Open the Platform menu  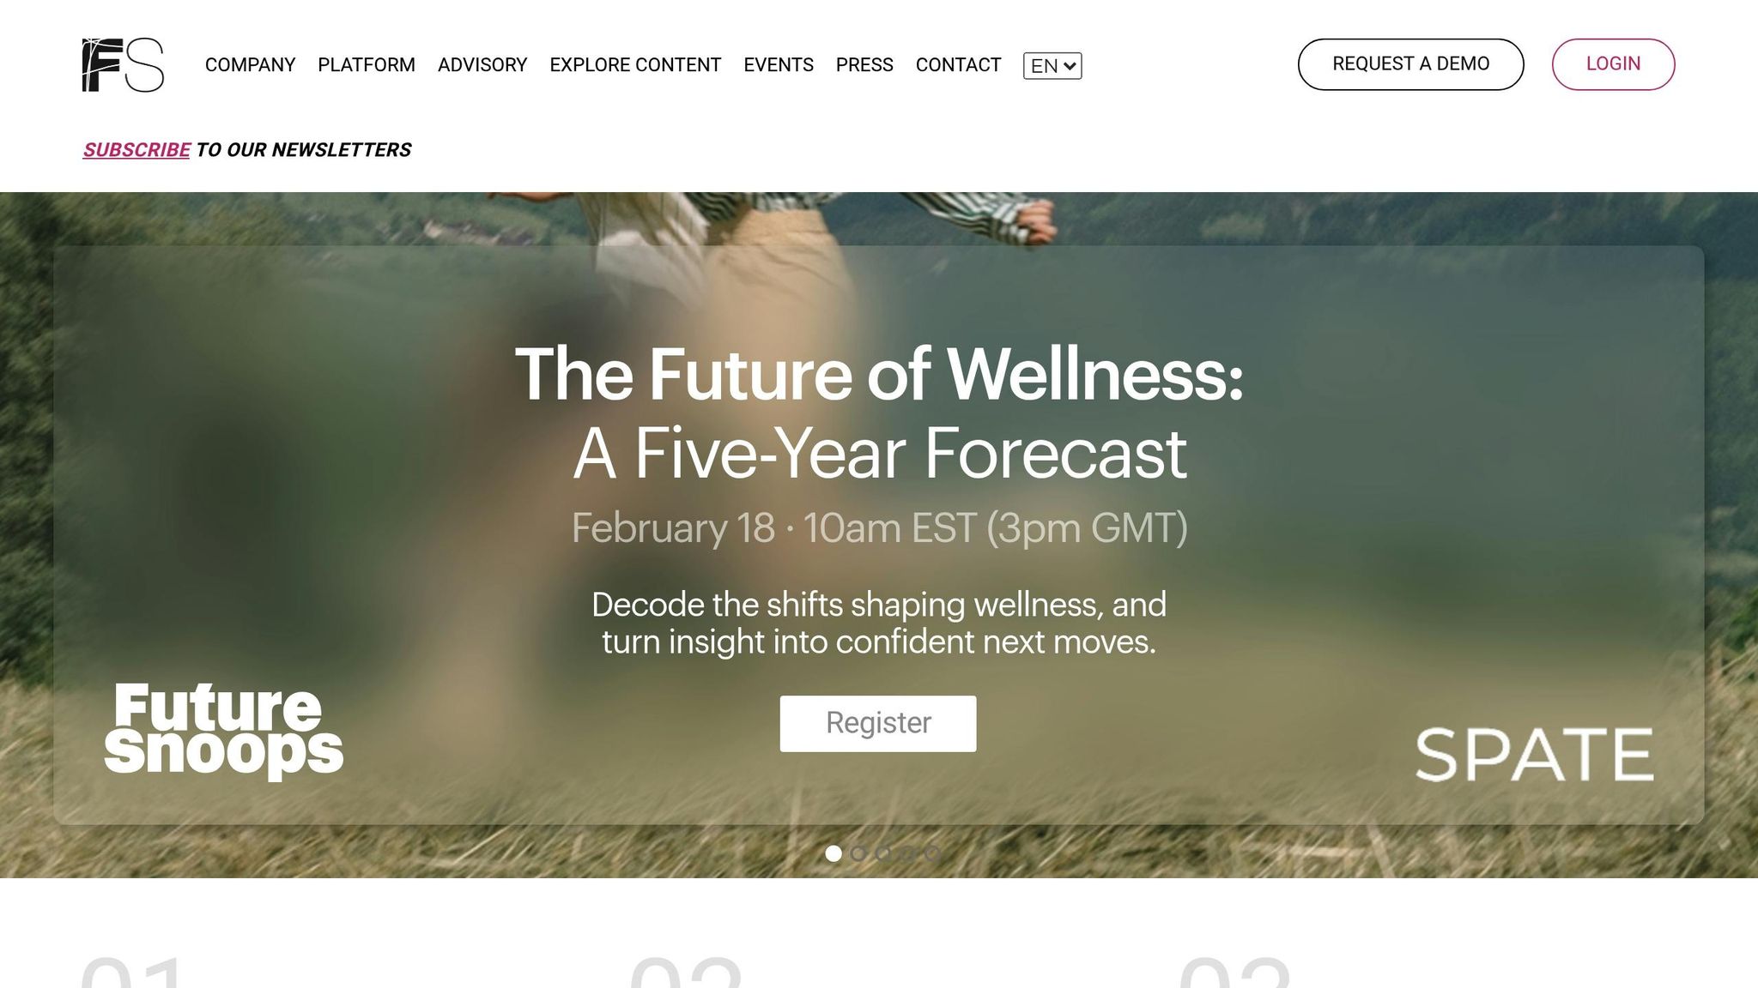tap(367, 65)
